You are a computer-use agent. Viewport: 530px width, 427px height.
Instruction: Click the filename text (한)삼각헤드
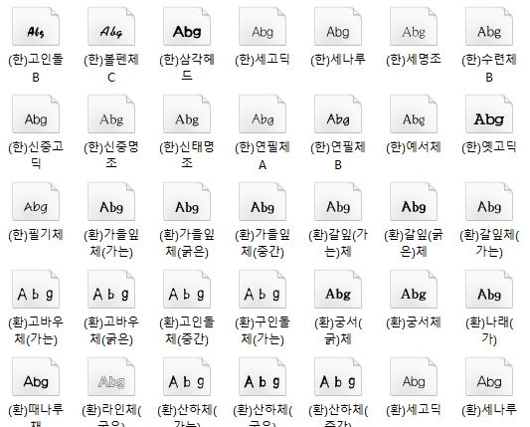pyautogui.click(x=187, y=67)
